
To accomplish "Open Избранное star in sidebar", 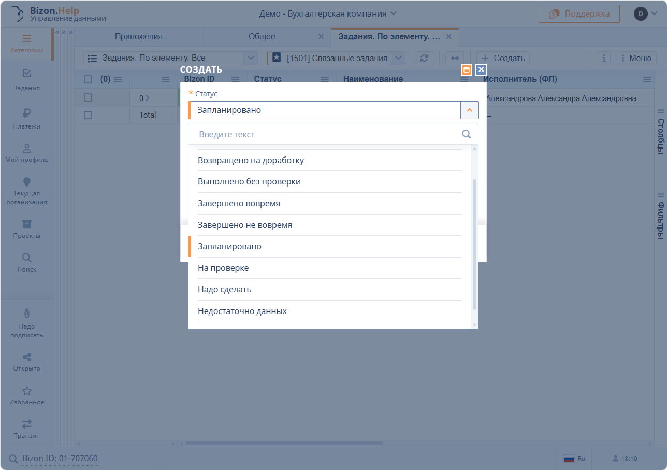I will (x=27, y=395).
